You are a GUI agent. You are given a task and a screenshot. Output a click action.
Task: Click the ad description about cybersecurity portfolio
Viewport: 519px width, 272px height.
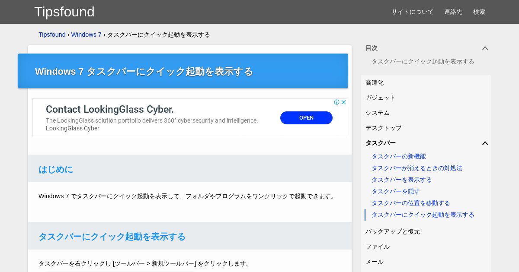tap(152, 120)
